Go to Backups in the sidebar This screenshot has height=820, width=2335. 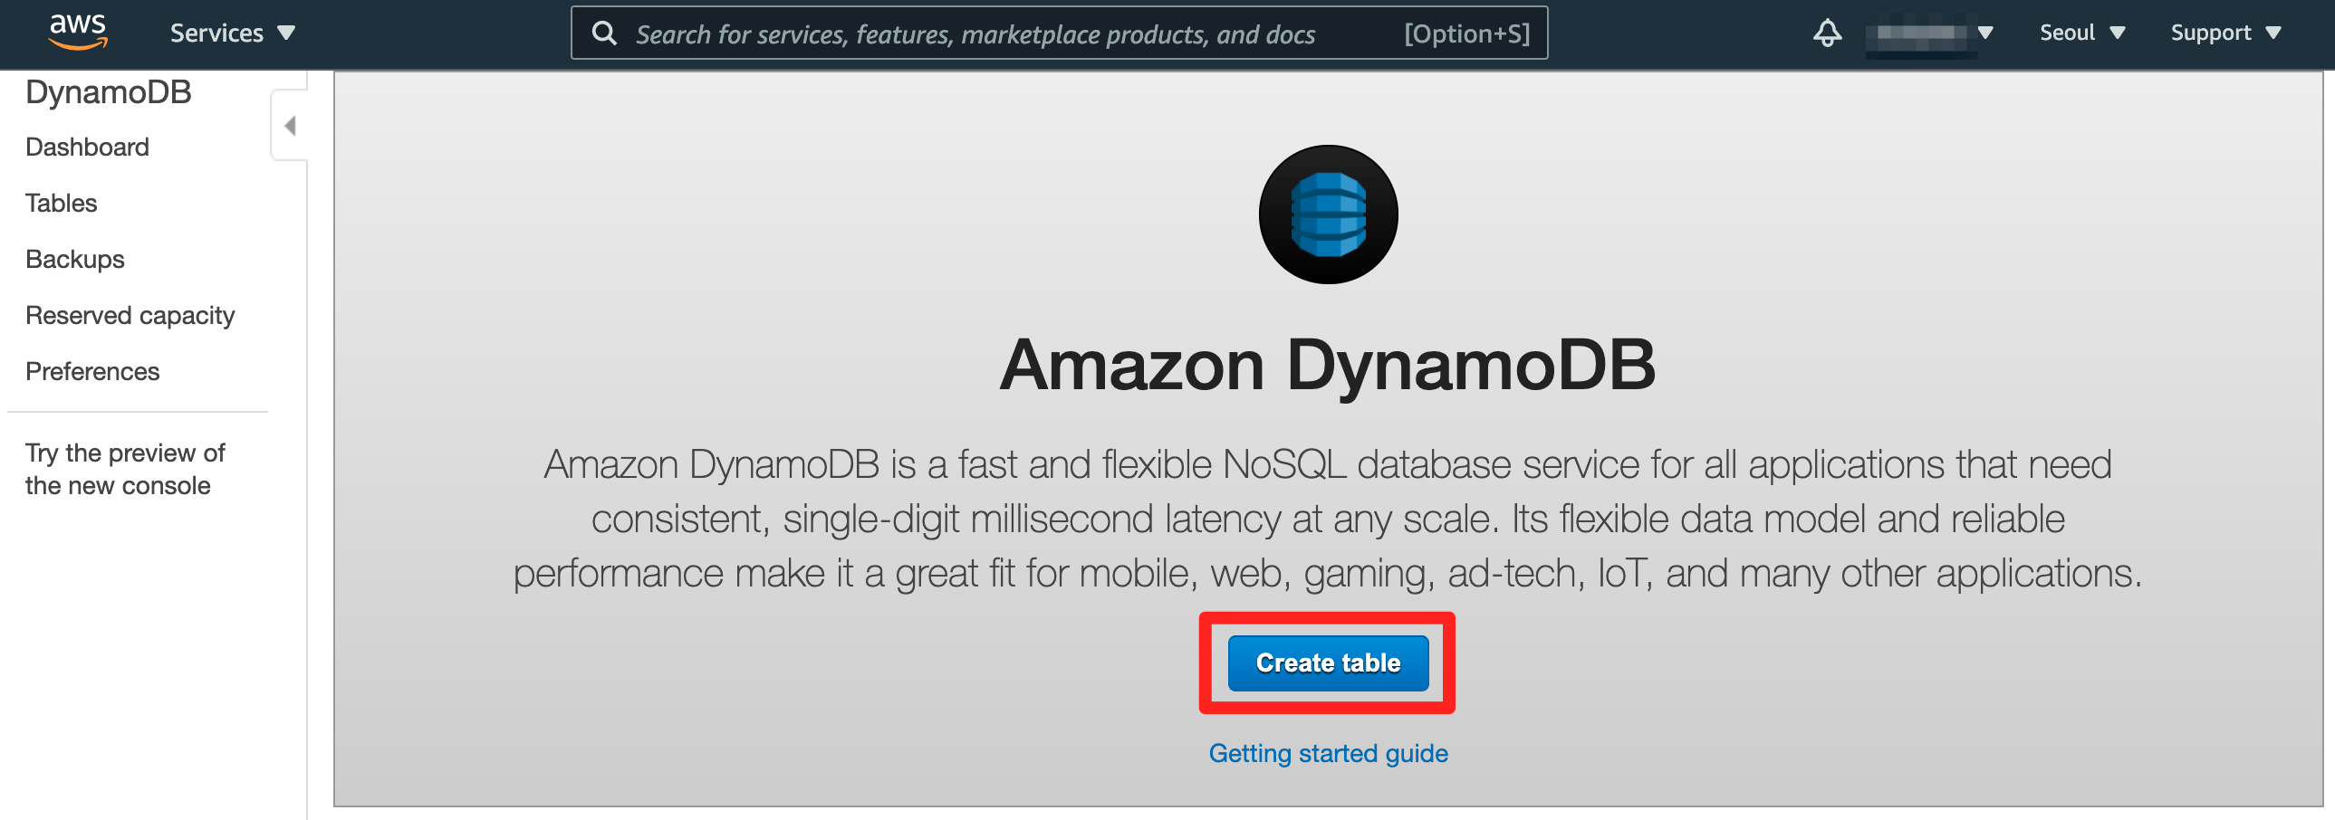(74, 259)
